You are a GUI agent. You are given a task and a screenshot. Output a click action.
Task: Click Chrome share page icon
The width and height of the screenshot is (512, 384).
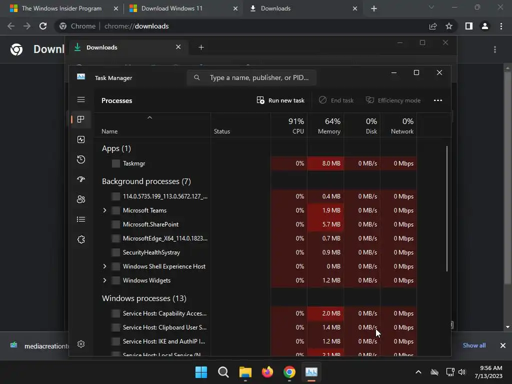[433, 26]
